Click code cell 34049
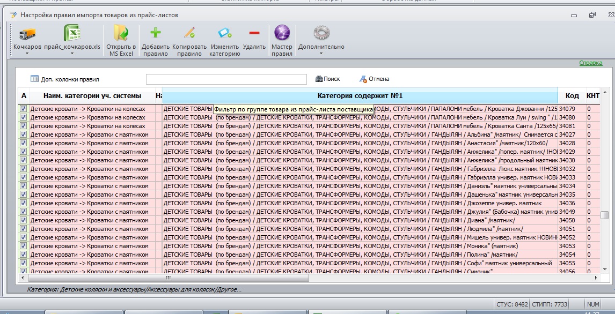The height and width of the screenshot is (314, 615). pyautogui.click(x=572, y=212)
